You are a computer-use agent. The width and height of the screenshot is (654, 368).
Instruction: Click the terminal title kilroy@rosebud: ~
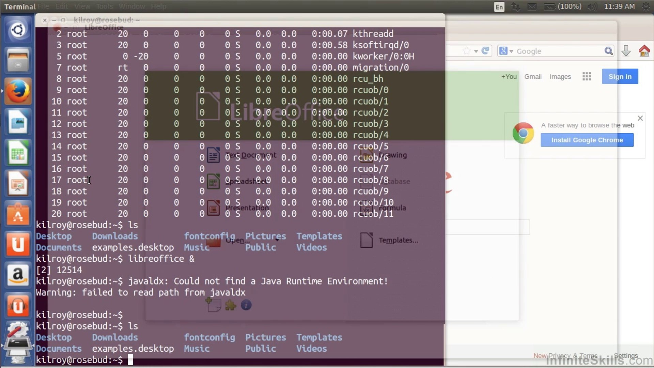click(107, 20)
